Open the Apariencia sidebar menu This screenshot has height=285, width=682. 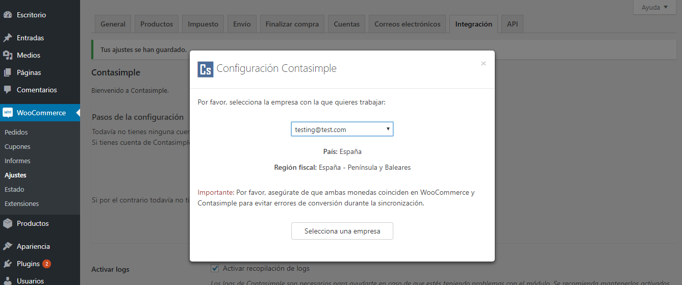[40, 246]
